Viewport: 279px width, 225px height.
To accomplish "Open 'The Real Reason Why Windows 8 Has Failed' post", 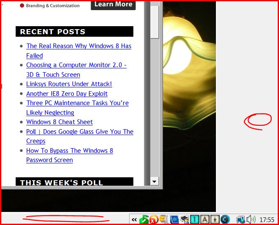I will click(79, 51).
